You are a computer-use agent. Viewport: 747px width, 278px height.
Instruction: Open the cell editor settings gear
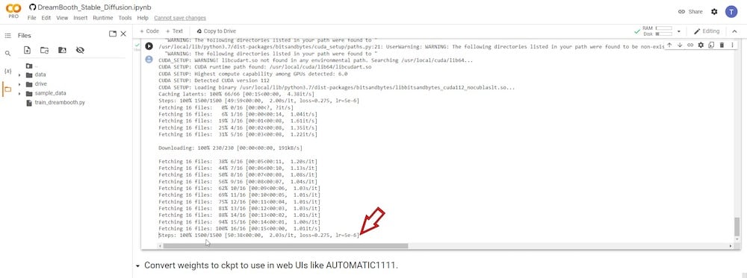(701, 45)
